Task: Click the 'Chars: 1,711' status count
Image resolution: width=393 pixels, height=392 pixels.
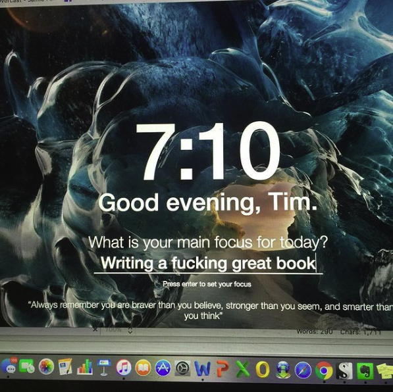Action: [x=361, y=332]
